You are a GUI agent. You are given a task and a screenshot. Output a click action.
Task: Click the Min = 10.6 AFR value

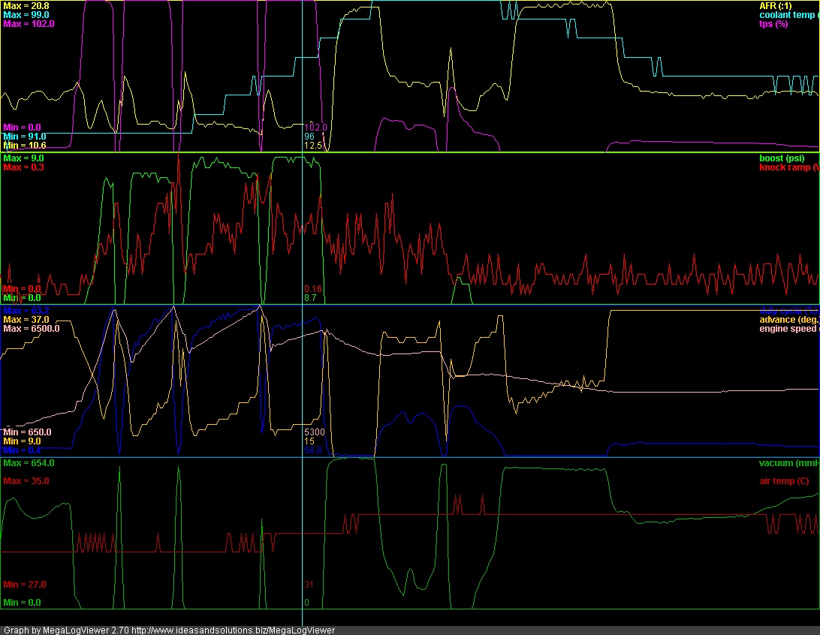coord(25,146)
